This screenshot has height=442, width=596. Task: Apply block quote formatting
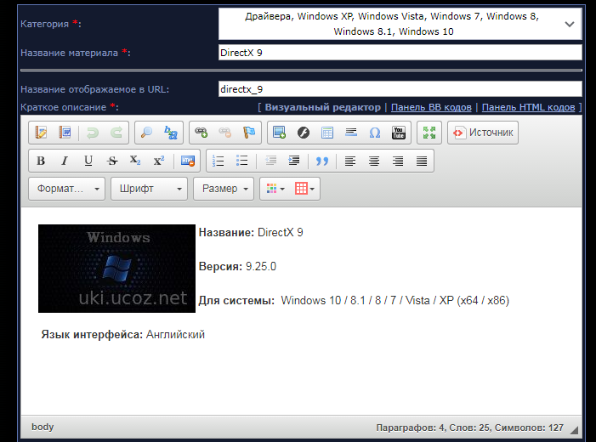coord(322,161)
